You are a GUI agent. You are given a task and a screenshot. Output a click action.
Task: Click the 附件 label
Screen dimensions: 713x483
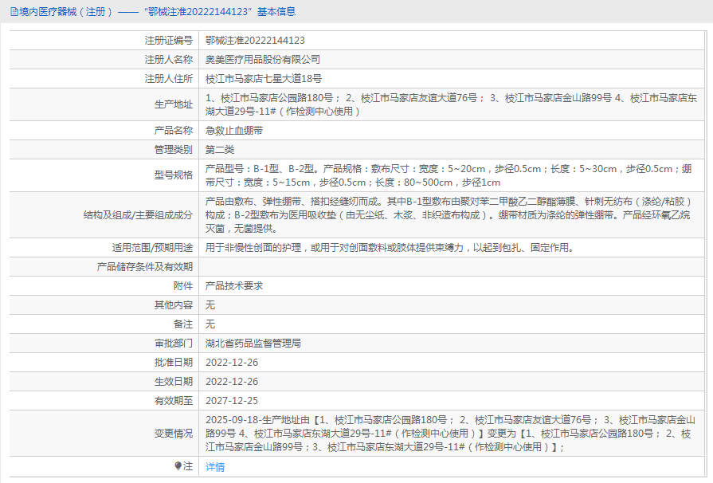[x=182, y=286]
